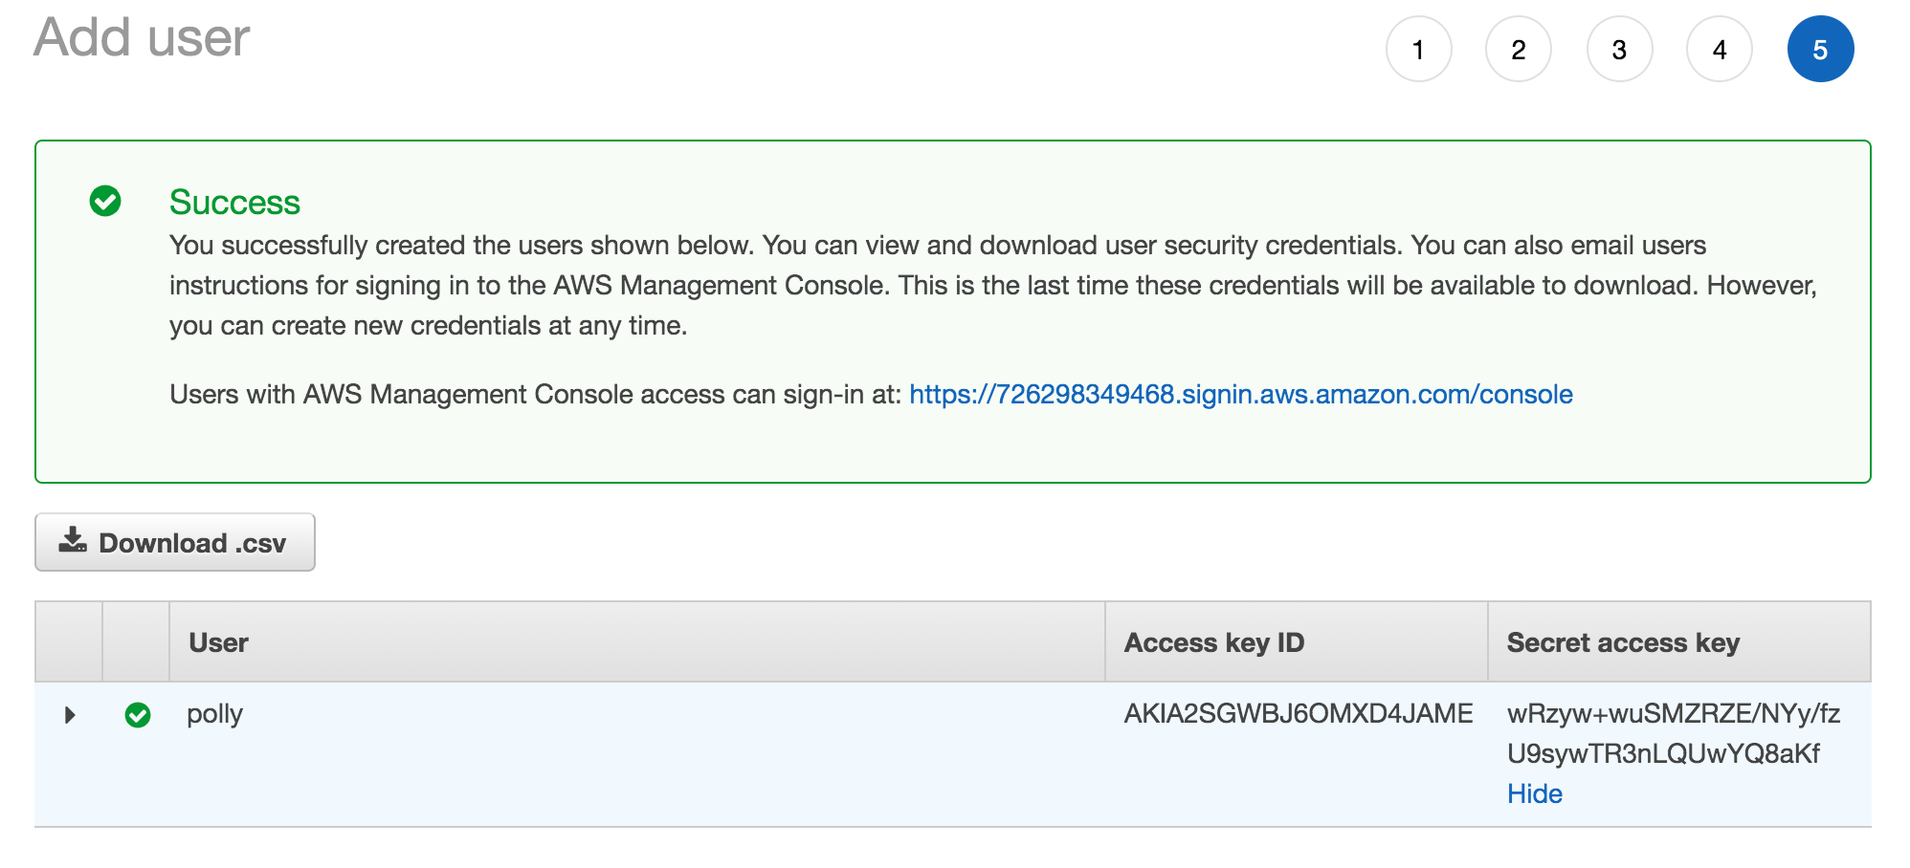Image resolution: width=1910 pixels, height=868 pixels.
Task: Expand the polly user row details
Action: click(x=70, y=715)
